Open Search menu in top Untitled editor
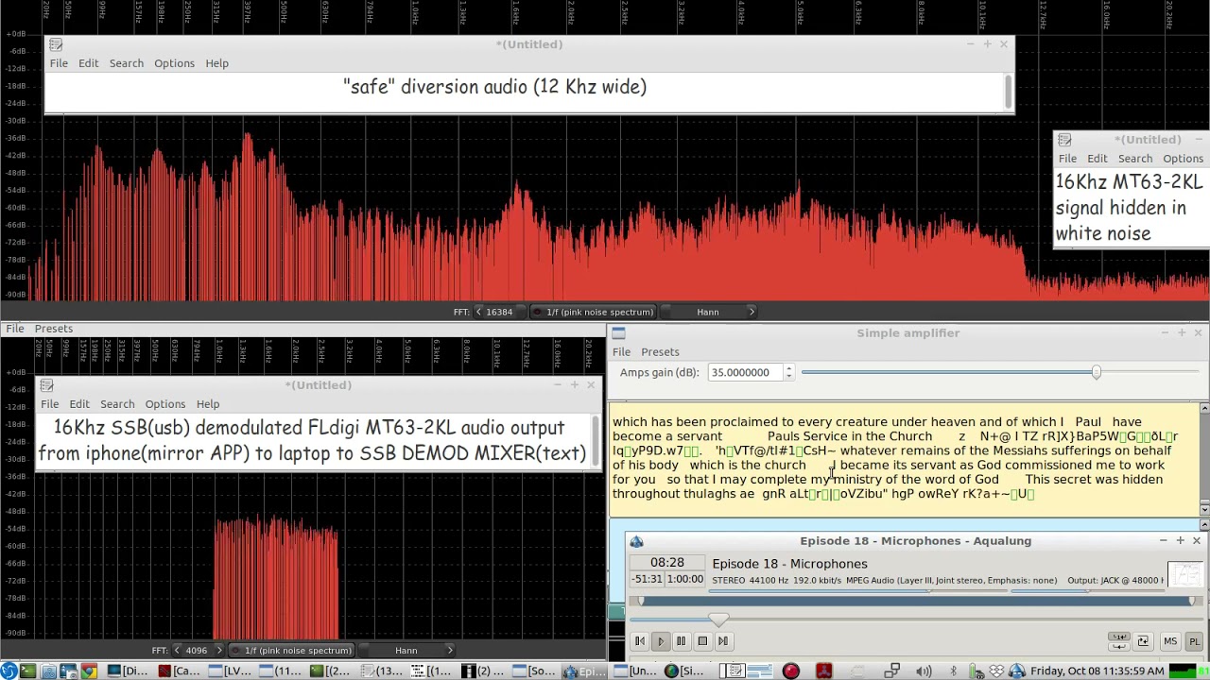Viewport: 1210px width, 680px height. coord(127,63)
